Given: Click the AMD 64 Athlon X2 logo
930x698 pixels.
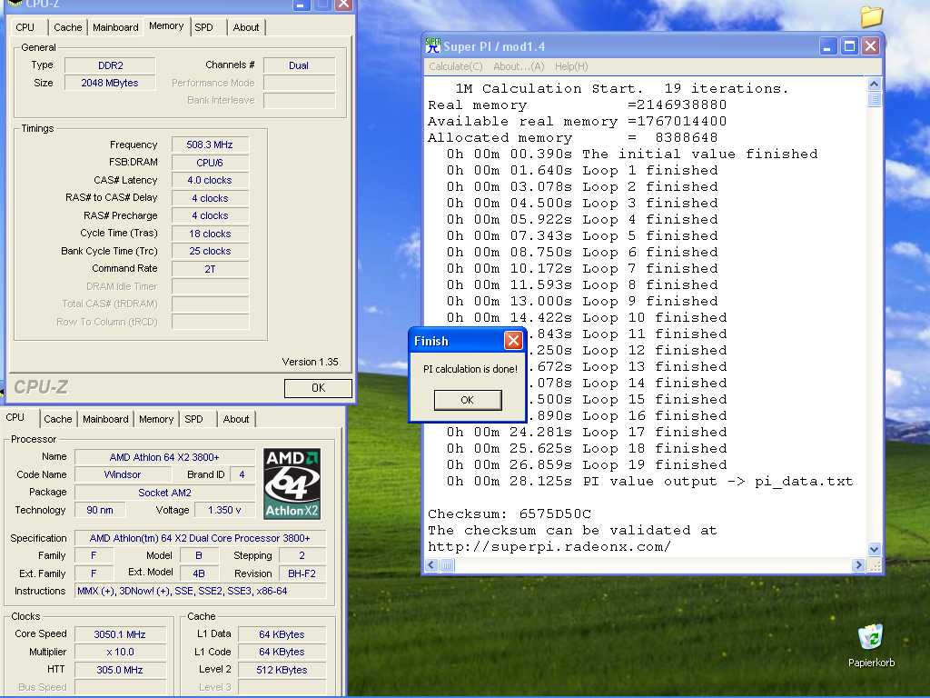Looking at the screenshot, I should click(x=292, y=484).
